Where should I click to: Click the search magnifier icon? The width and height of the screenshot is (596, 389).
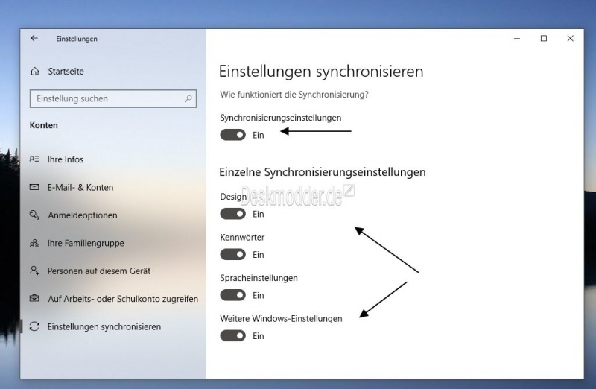pyautogui.click(x=188, y=98)
